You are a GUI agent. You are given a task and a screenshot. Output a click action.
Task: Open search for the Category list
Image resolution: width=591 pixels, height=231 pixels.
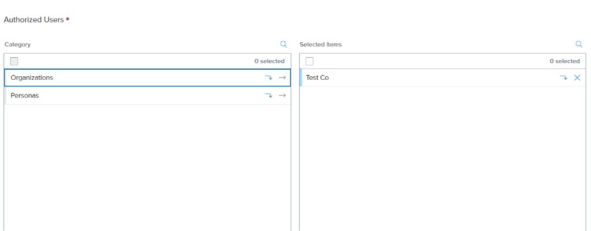(284, 45)
